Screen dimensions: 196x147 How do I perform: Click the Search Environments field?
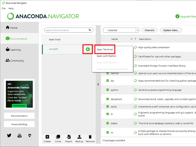click(69, 30)
